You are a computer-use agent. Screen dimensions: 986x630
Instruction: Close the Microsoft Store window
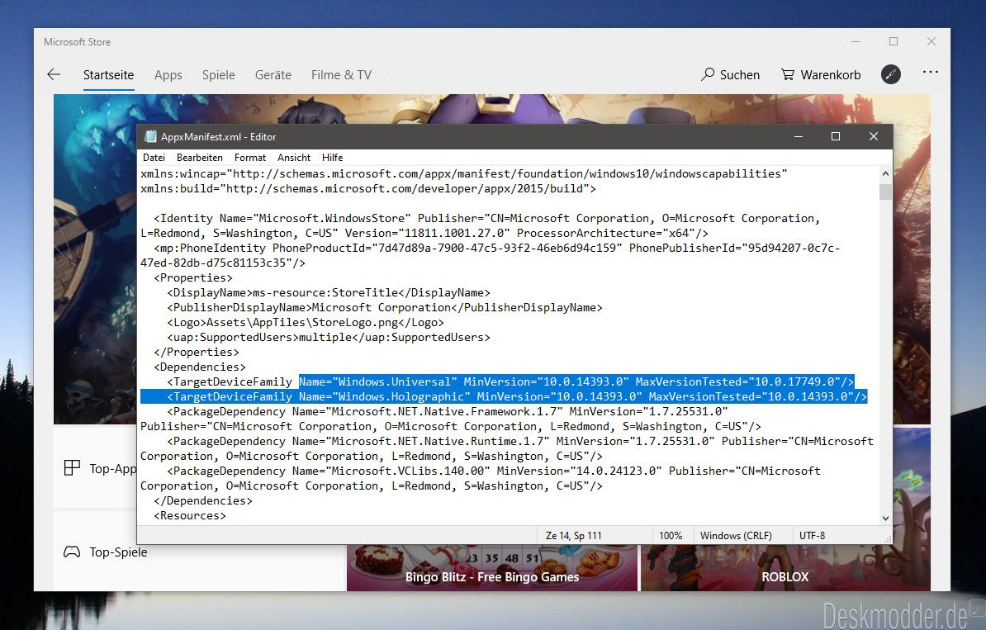[x=931, y=41]
